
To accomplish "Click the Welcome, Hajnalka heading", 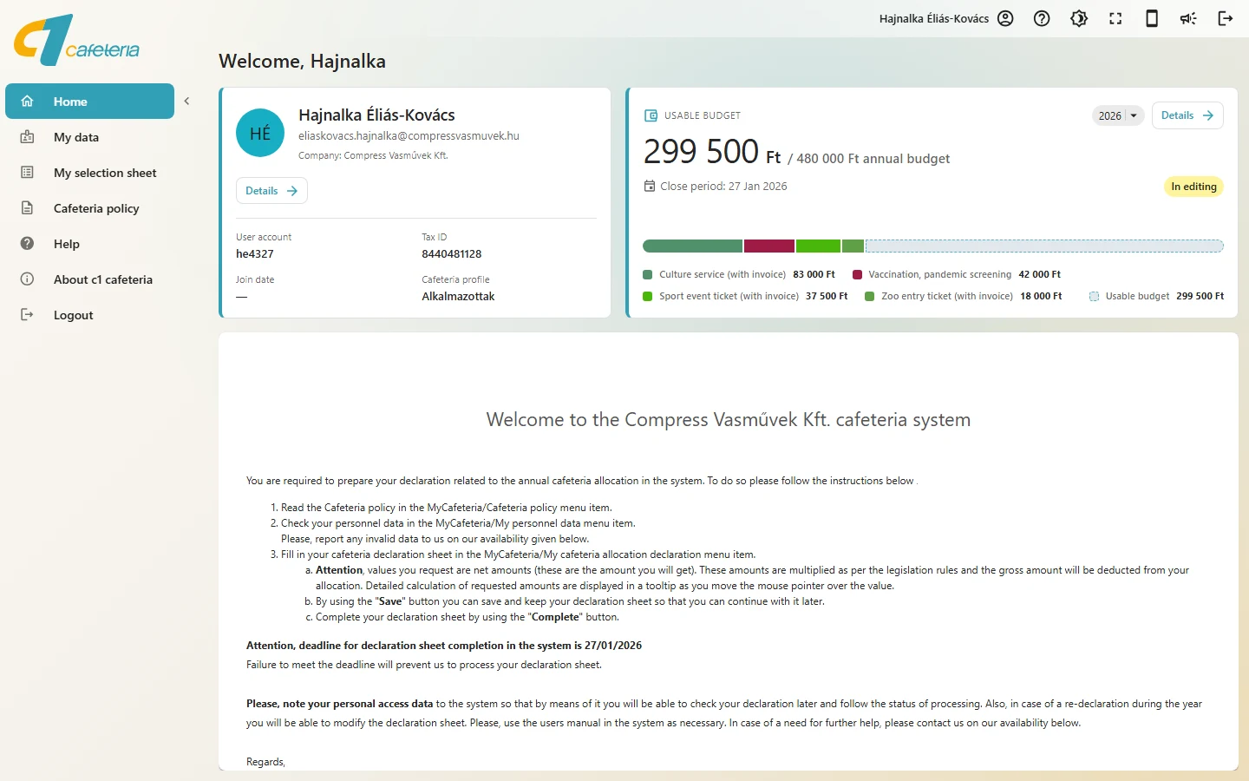I will pyautogui.click(x=302, y=62).
